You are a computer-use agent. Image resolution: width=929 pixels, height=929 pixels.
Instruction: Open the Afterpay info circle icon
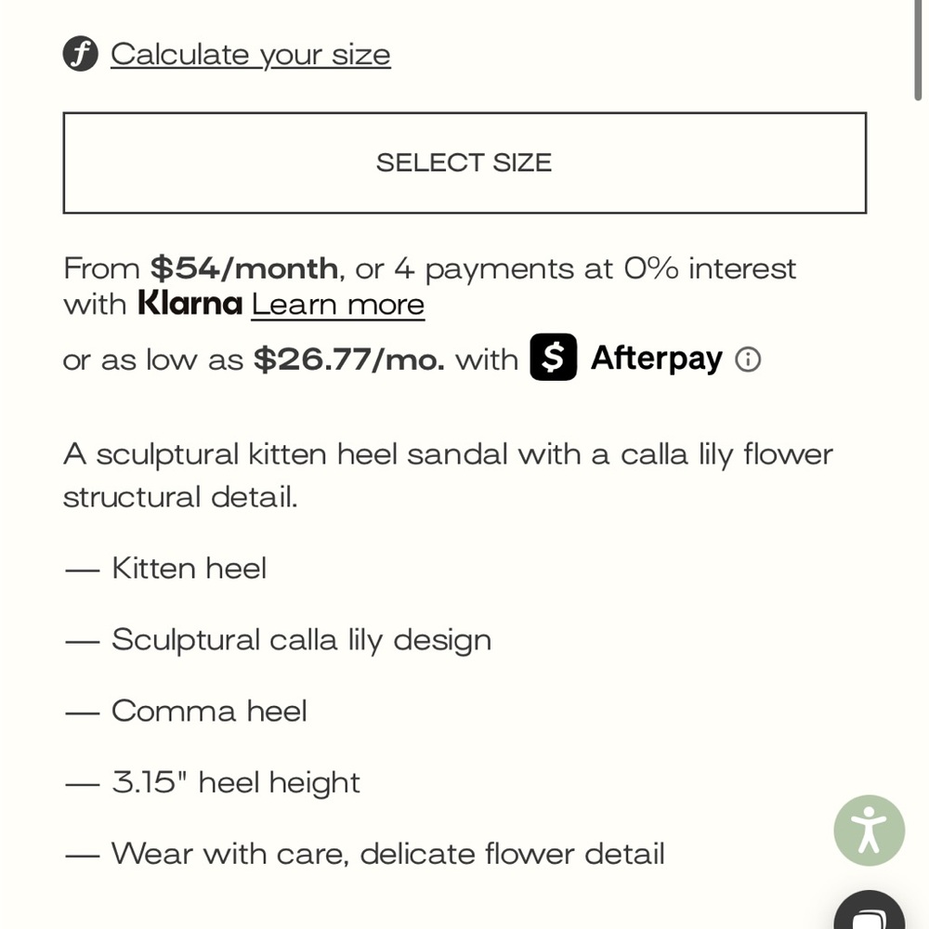coord(748,360)
